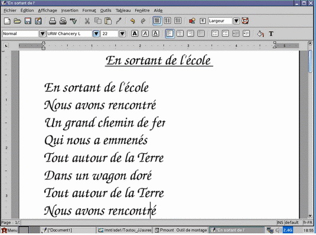
Task: Open the Menu button on the taskbar
Action: tap(9, 230)
